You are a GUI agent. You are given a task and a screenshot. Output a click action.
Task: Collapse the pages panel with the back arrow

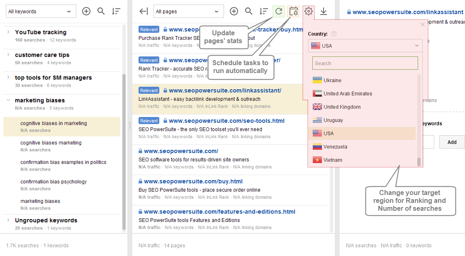click(x=144, y=11)
